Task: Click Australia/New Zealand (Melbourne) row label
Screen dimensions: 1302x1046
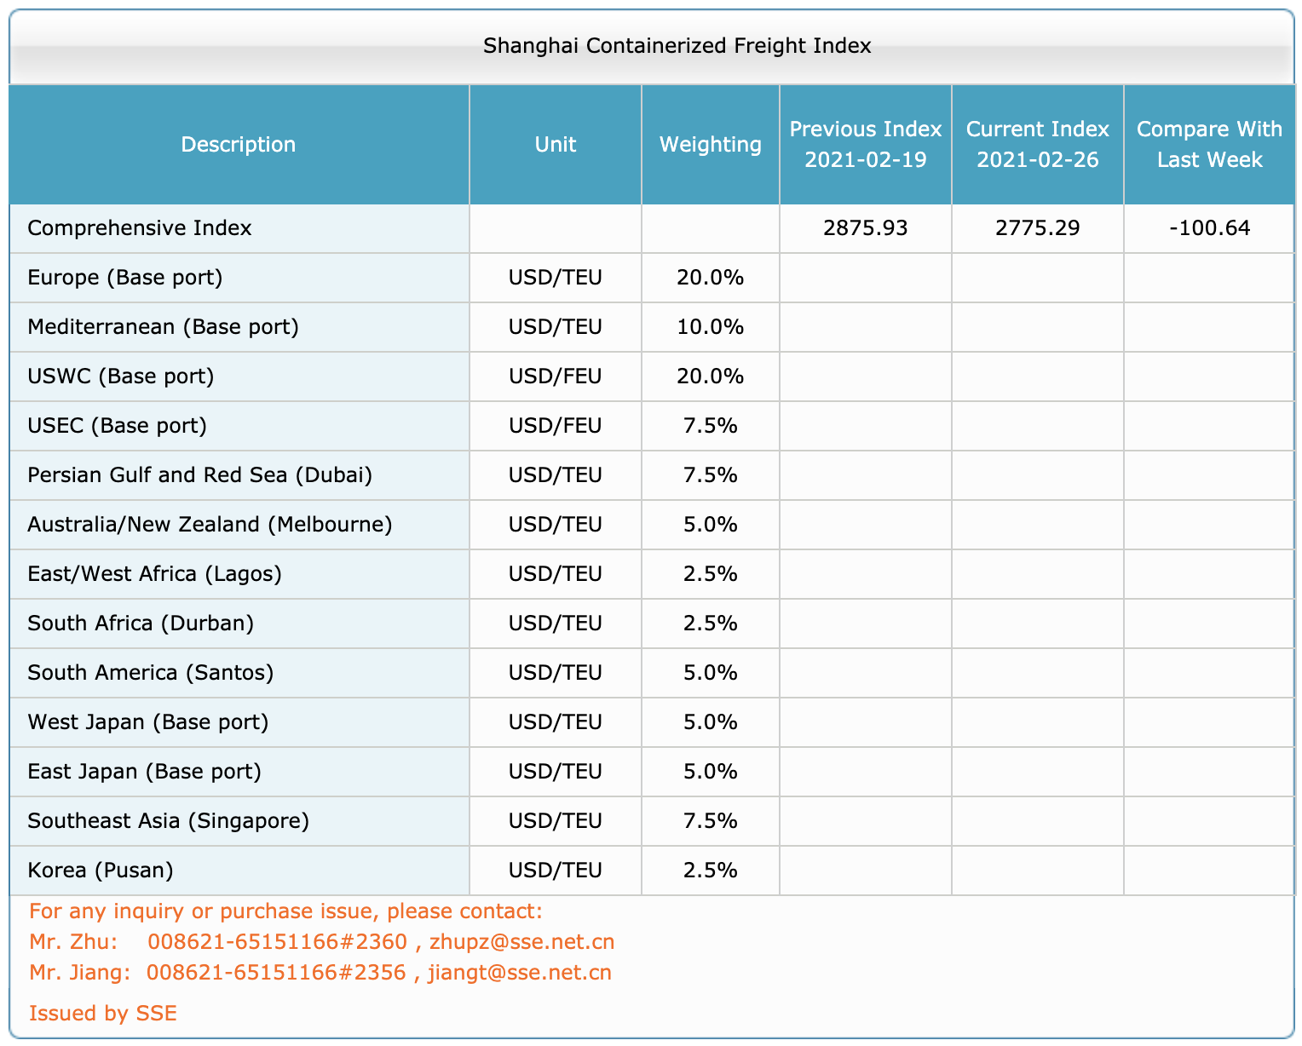Action: 210,525
